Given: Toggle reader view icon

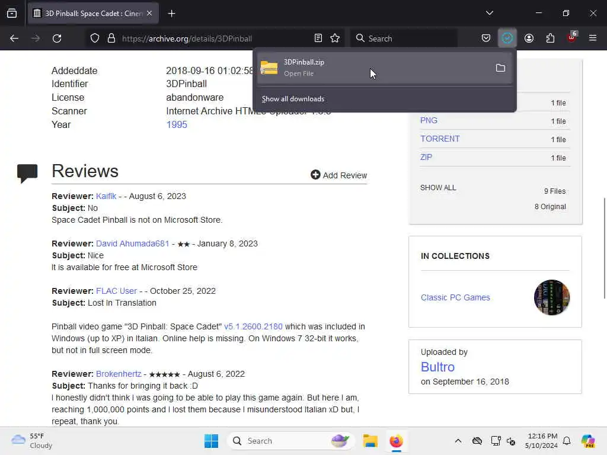Looking at the screenshot, I should coord(318,38).
